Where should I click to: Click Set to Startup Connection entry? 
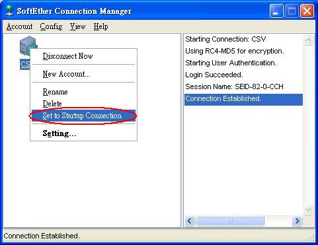(83, 116)
